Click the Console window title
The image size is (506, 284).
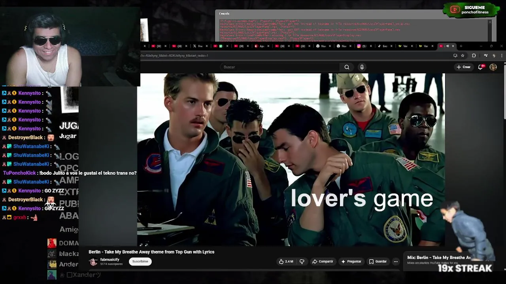pos(224,13)
